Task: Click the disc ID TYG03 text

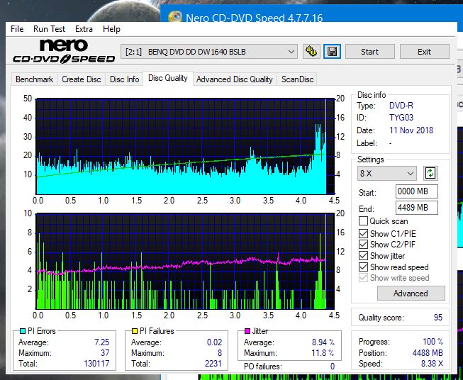Action: pos(401,118)
